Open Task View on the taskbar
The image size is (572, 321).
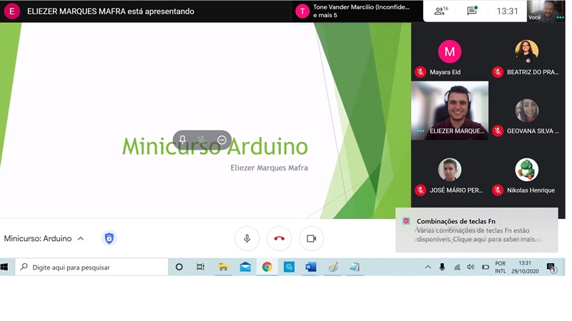pos(201,267)
